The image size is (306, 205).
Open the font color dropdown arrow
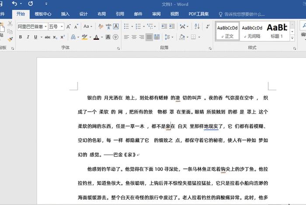tap(102, 37)
